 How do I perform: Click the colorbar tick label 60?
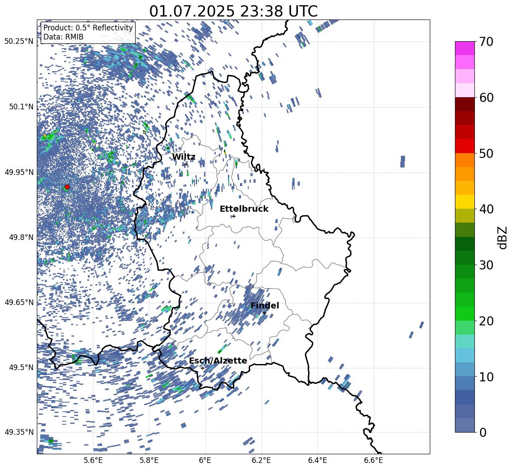coord(486,98)
